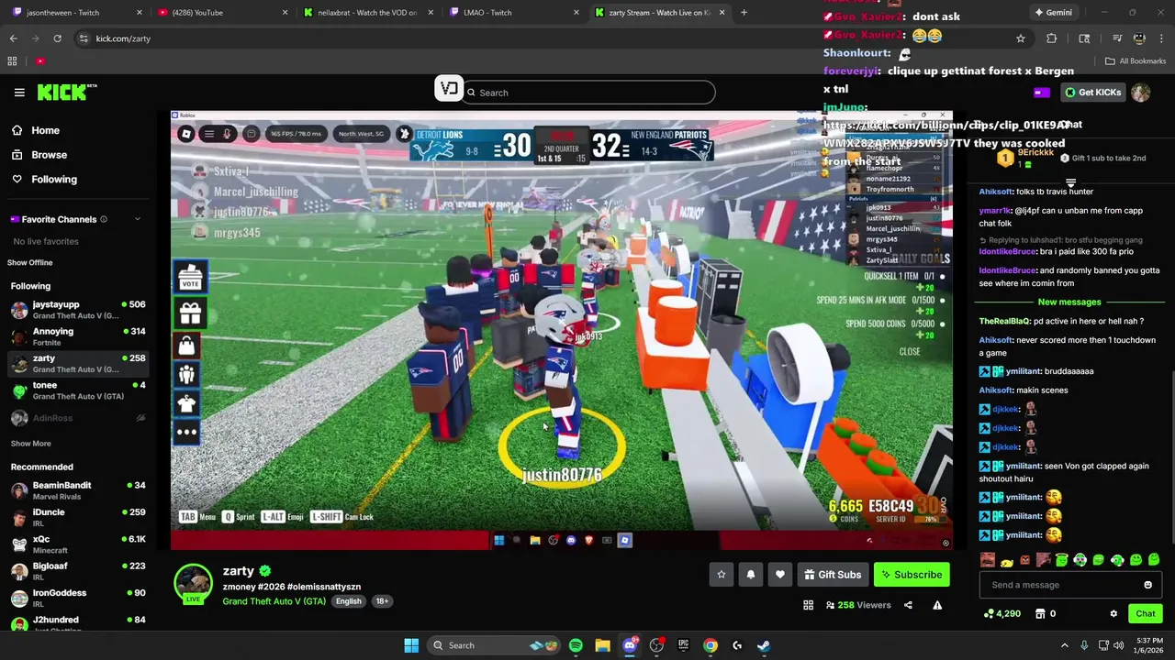1175x660 pixels.
Task: Click New messages to jump down
Action: [x=1069, y=302]
